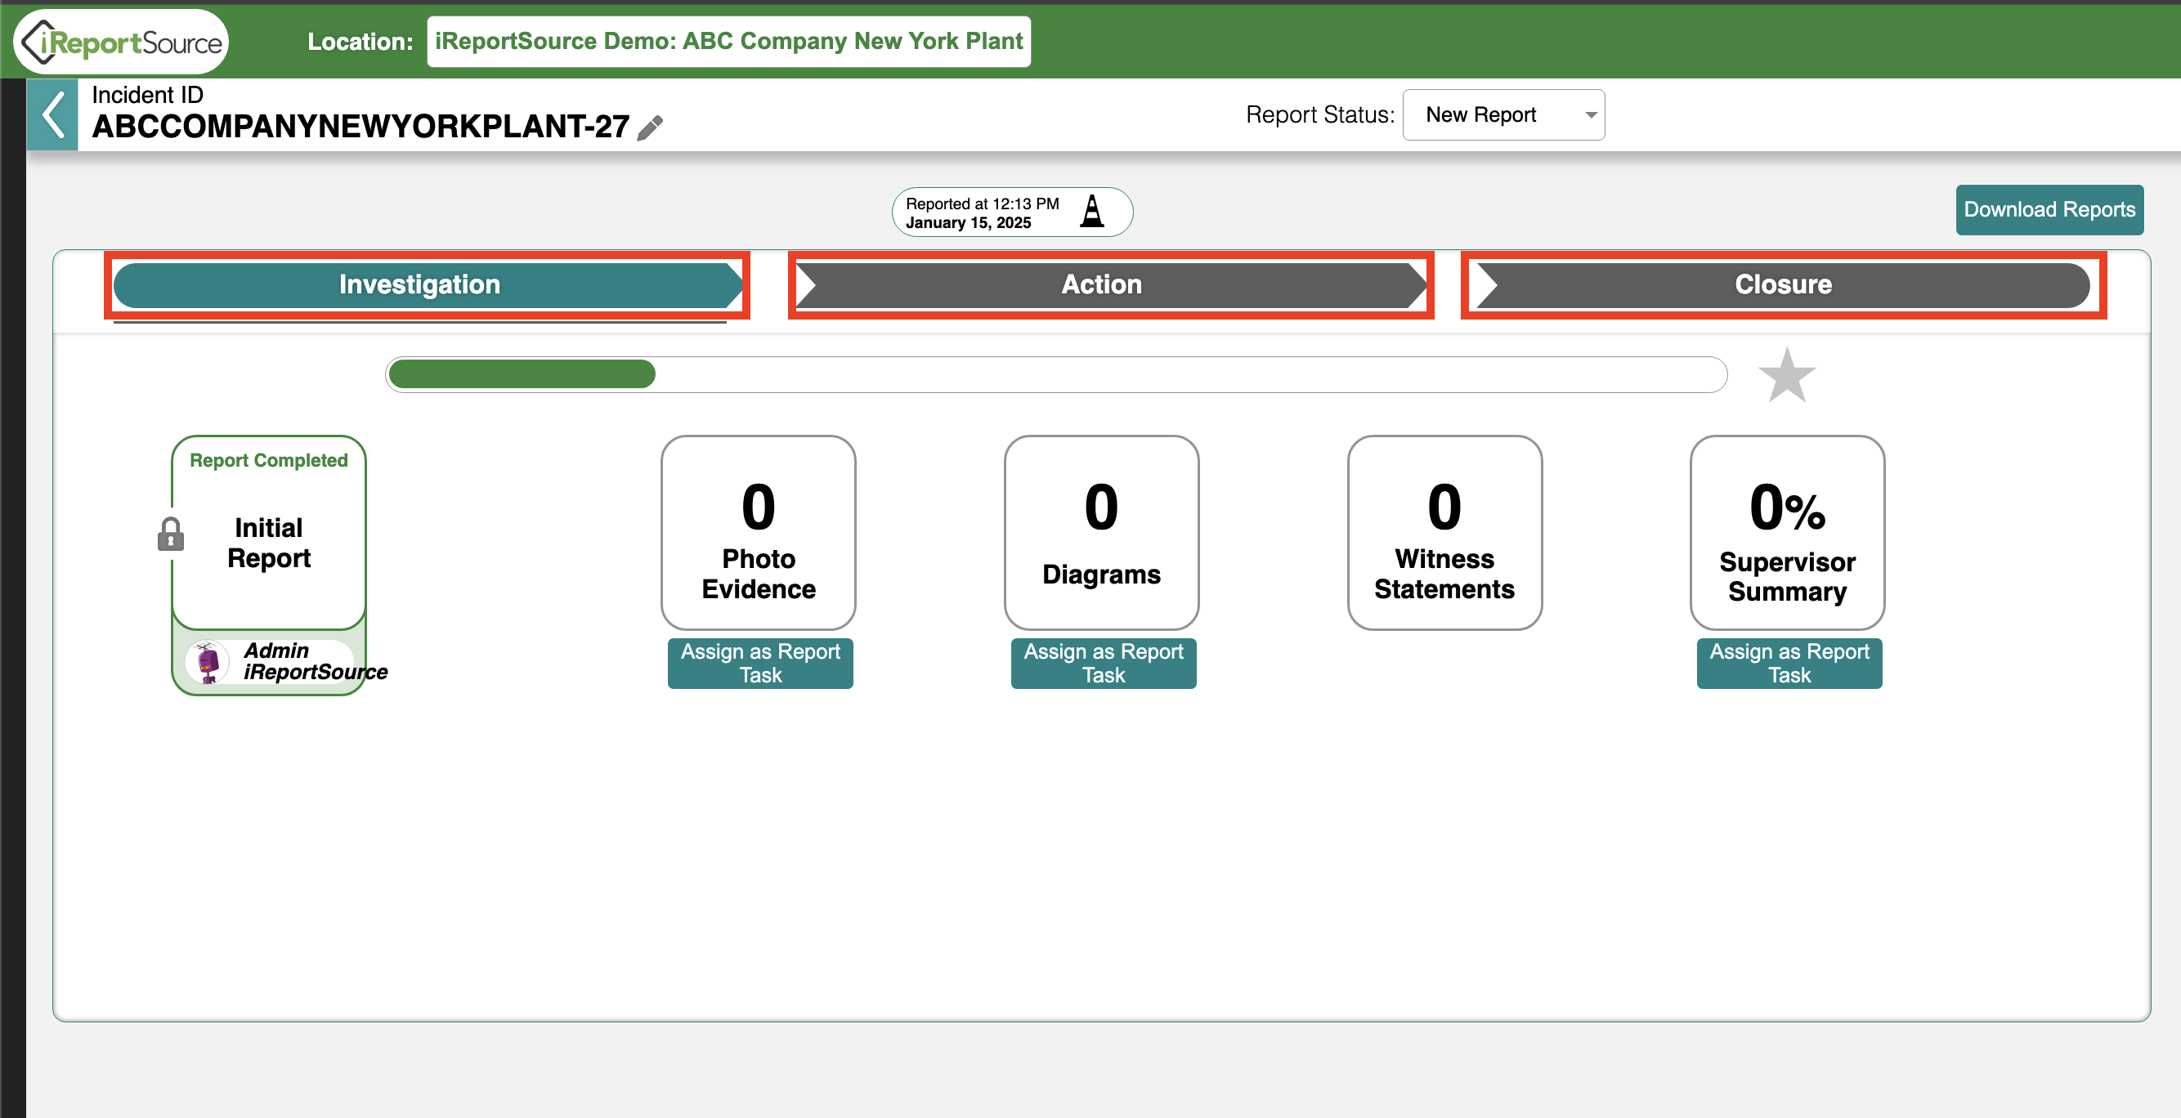This screenshot has height=1118, width=2181.
Task: Click the Admin iReportSource avatar
Action: coord(208,661)
